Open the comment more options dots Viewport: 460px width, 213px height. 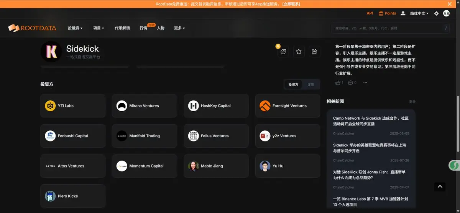[x=365, y=83]
